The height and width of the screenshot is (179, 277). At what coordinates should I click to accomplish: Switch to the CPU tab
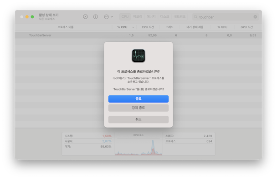tap(125, 16)
